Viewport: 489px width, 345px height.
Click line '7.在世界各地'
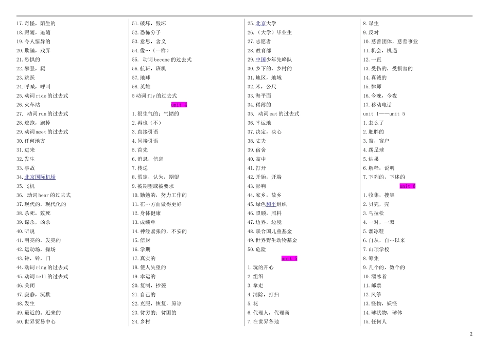[x=263, y=322]
